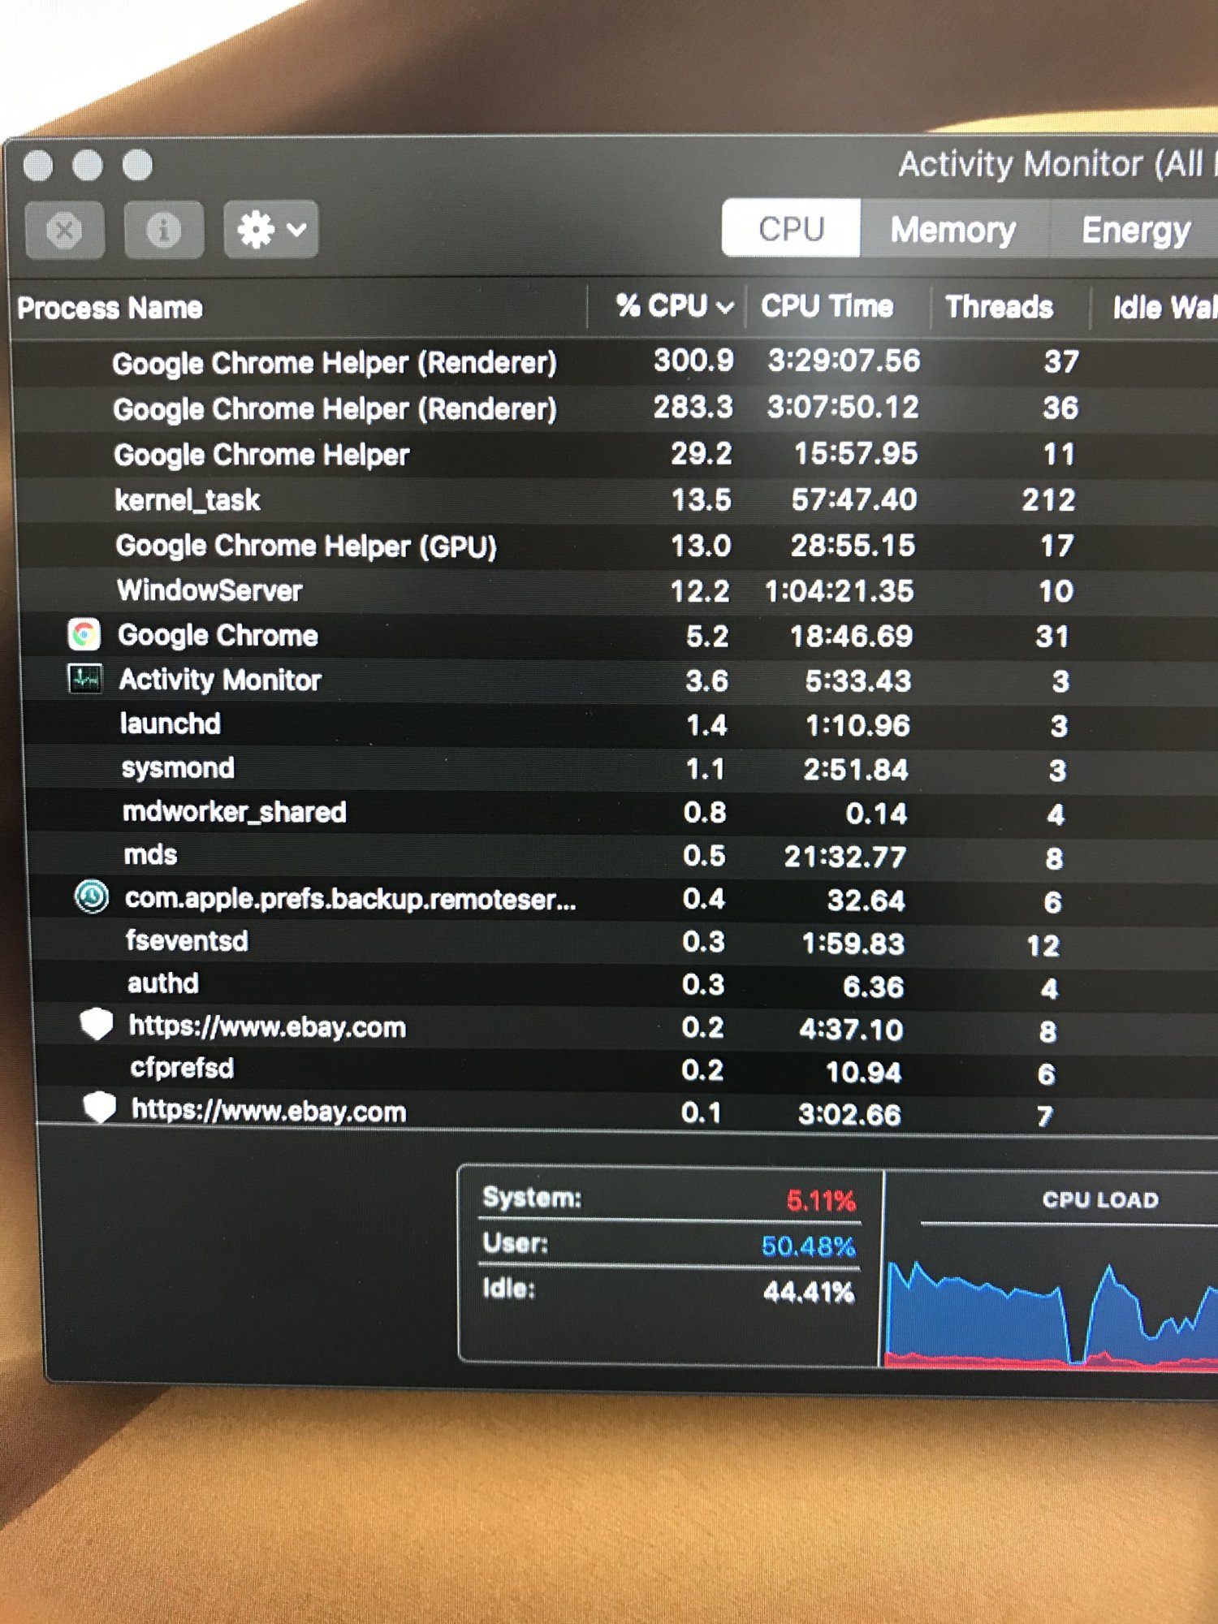
Task: Sort by Process Name column header
Action: [110, 308]
